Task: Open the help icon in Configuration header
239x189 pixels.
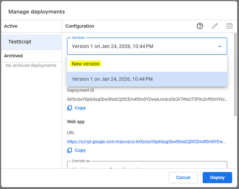Action: click(200, 26)
